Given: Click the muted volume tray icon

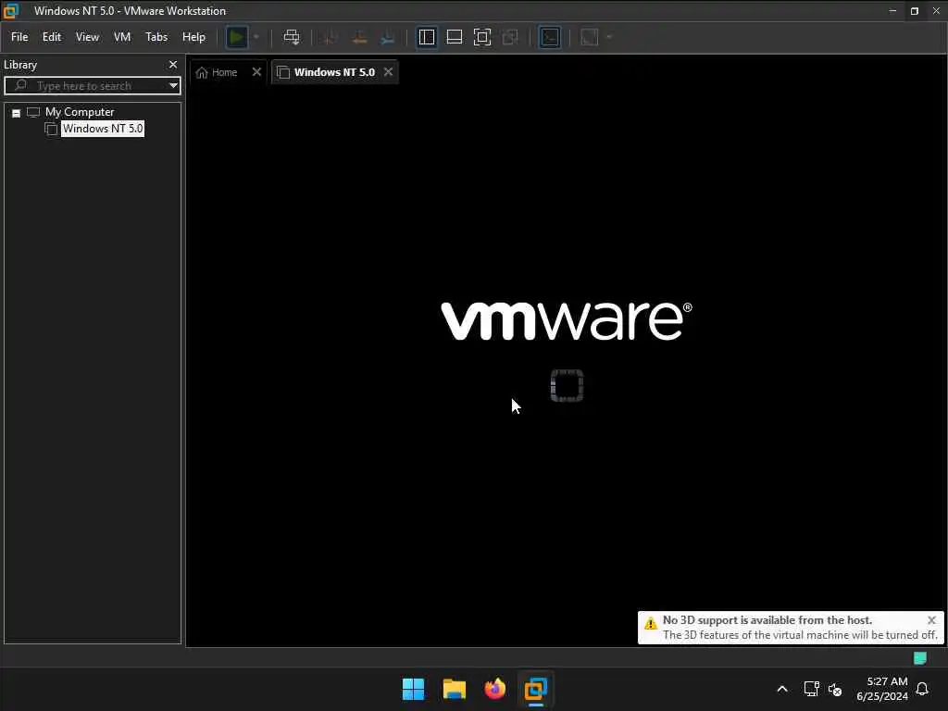Looking at the screenshot, I should point(835,689).
